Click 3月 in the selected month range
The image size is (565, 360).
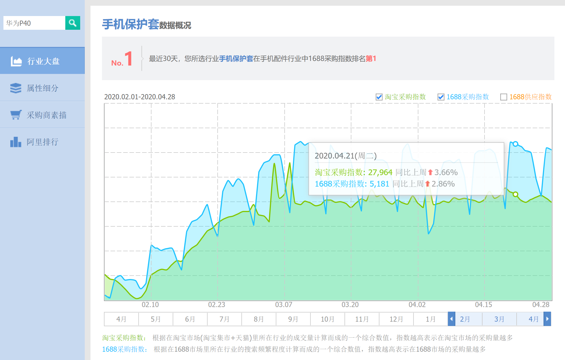pyautogui.click(x=499, y=319)
